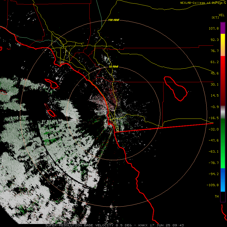Click the red Salton Sea outline
The height and width of the screenshot is (227, 227).
(176, 89)
